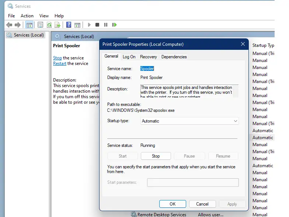289x217 pixels.
Task: Click Start Service play icon in toolbar
Action: 89,25
